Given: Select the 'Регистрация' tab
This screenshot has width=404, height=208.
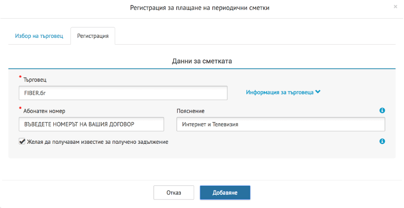Looking at the screenshot, I should pyautogui.click(x=93, y=36).
